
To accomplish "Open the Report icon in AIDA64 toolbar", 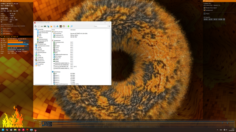I will [x=39, y=26].
